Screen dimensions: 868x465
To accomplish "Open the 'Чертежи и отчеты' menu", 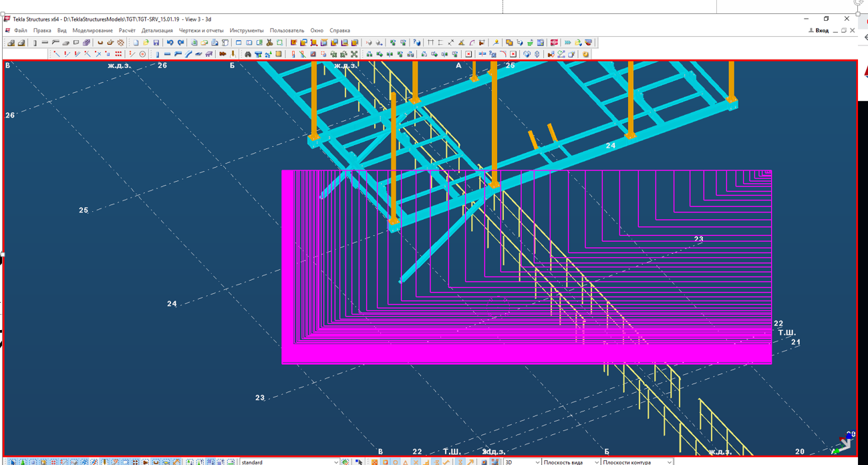I will coord(201,31).
